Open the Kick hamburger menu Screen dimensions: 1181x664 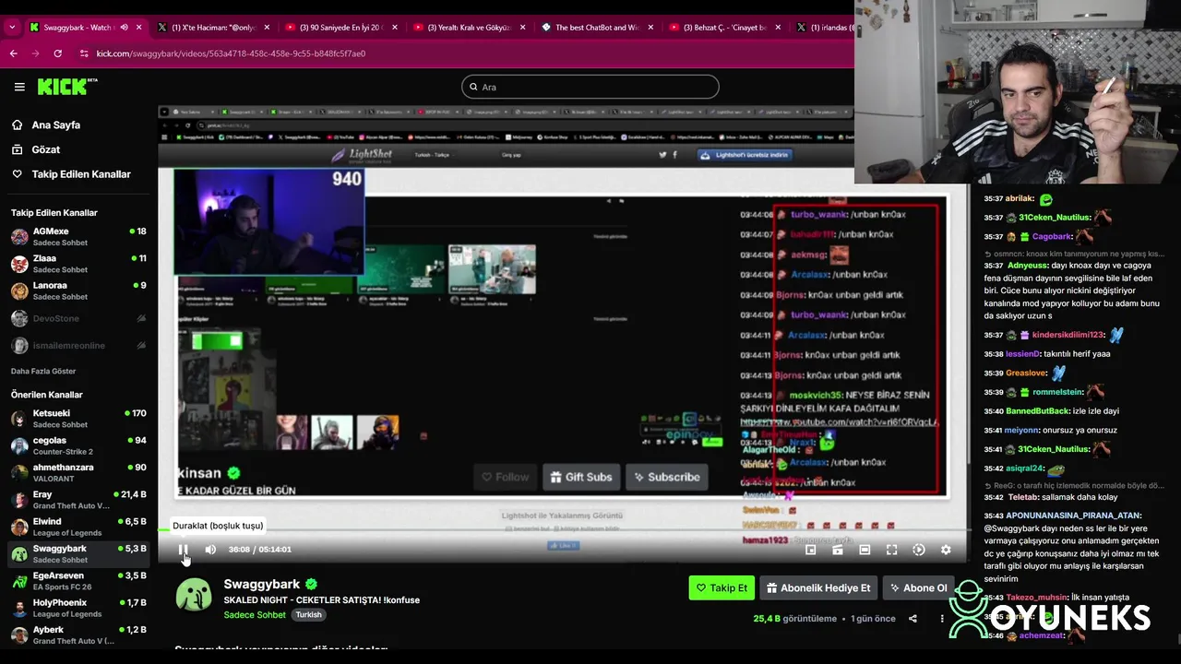pos(19,87)
